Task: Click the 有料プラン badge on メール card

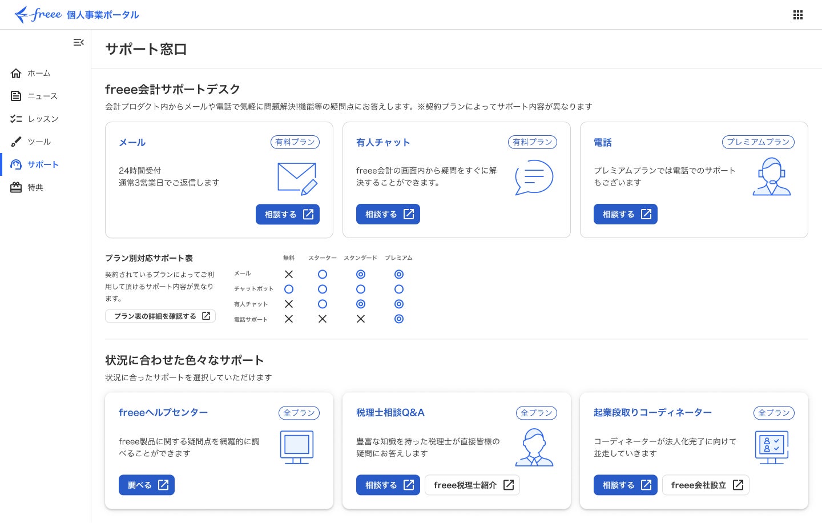Action: coord(295,142)
